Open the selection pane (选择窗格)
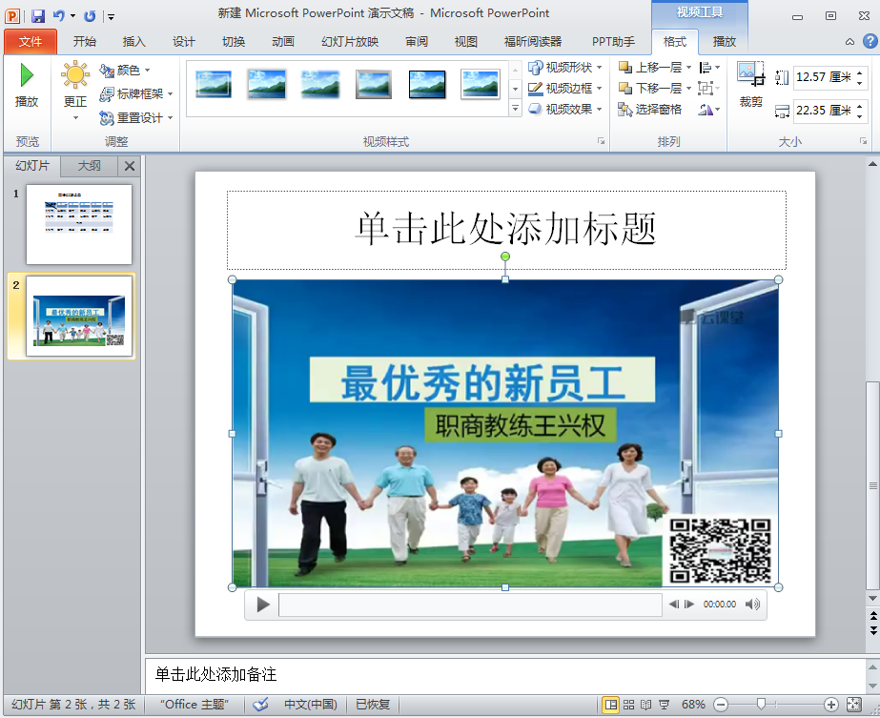This screenshot has width=880, height=718. pyautogui.click(x=650, y=110)
